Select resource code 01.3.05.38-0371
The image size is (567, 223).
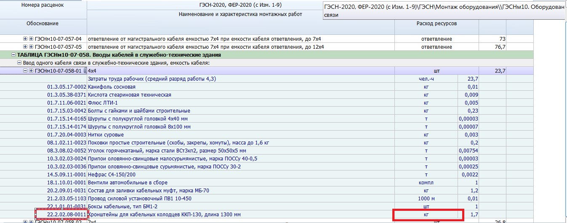click(67, 95)
